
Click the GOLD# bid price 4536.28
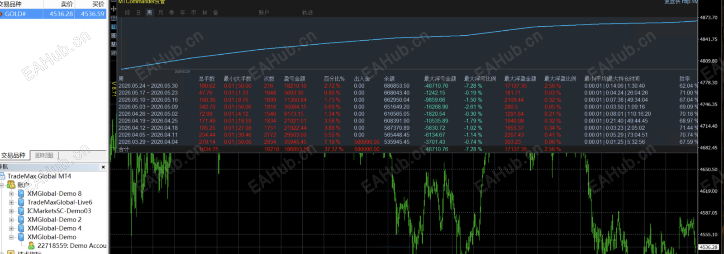61,14
